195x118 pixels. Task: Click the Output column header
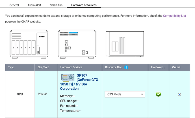pos(179,67)
